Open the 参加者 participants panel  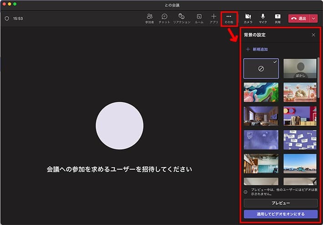pos(150,19)
